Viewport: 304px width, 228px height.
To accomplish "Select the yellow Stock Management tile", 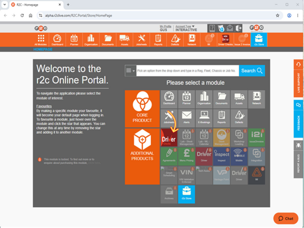I will click(x=221, y=137).
